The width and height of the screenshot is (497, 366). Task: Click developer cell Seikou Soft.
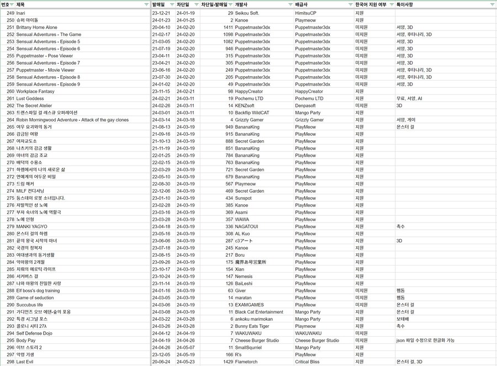click(x=264, y=13)
